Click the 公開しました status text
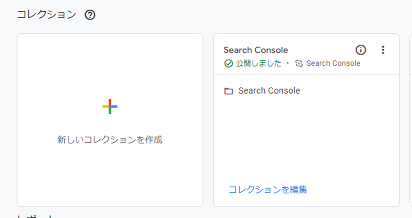This screenshot has width=412, height=218. (259, 64)
